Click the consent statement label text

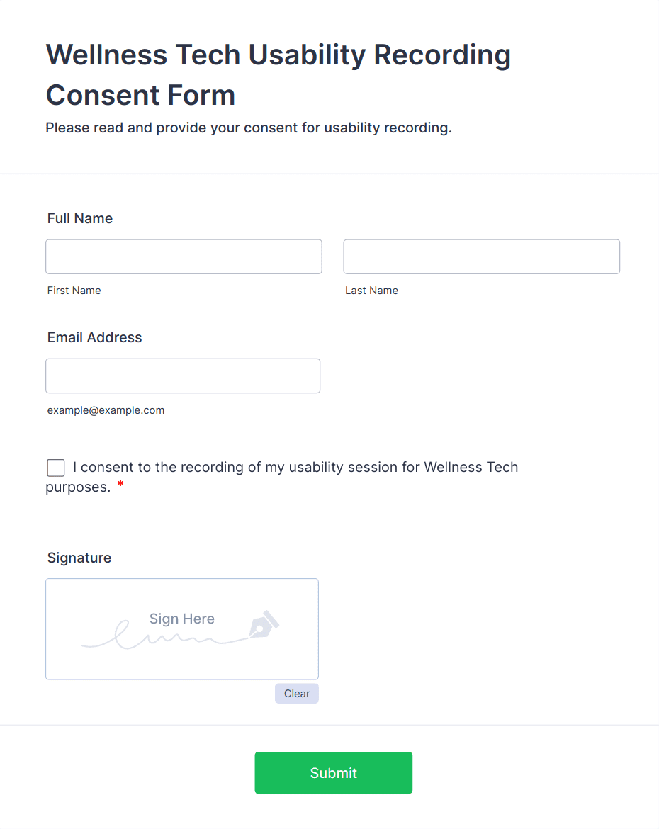(295, 468)
